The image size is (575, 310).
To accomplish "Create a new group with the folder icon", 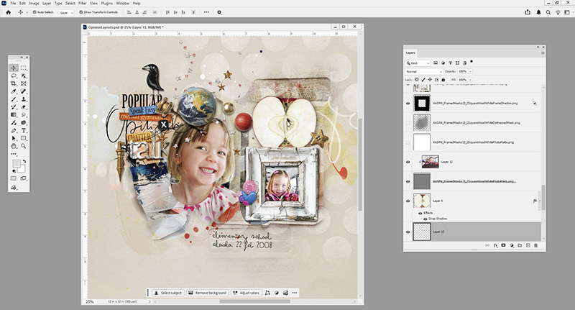I will (x=520, y=245).
